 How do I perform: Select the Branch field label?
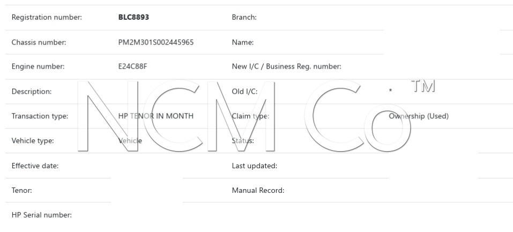pyautogui.click(x=244, y=18)
